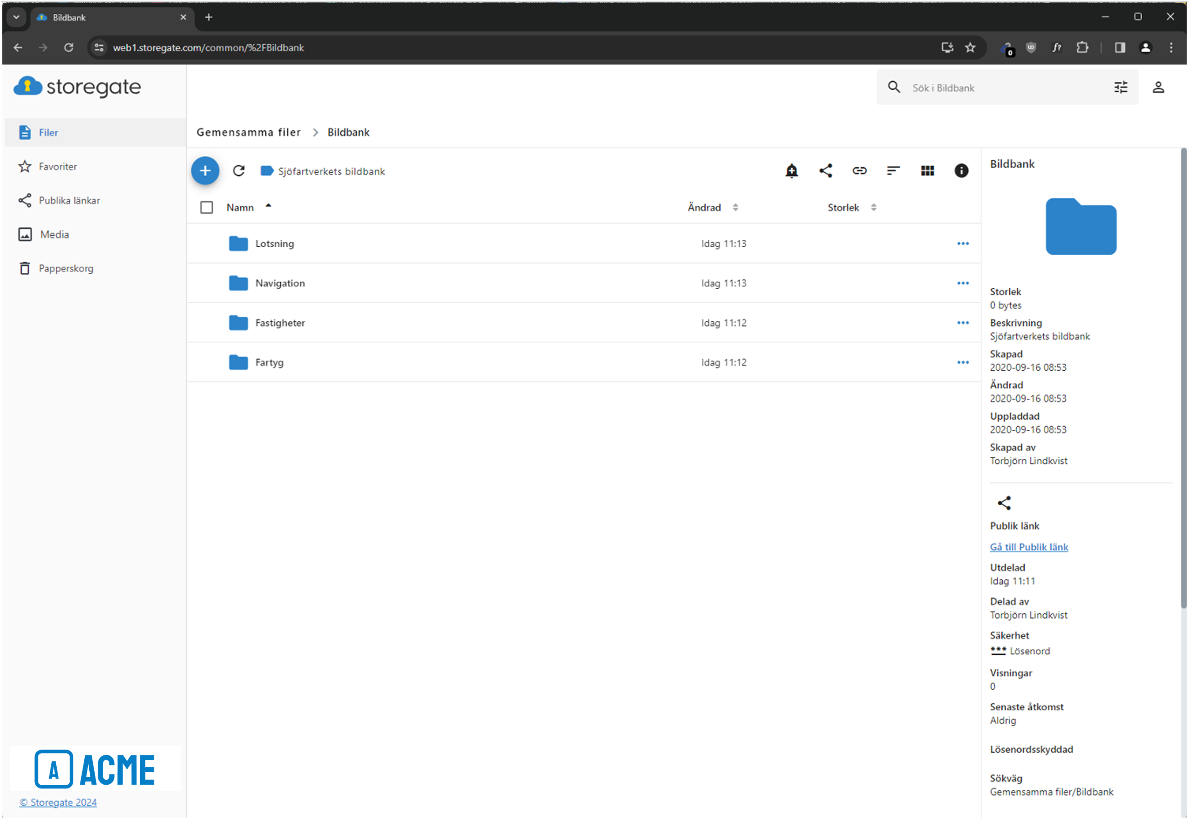Screen dimensions: 1189x818
Task: Open Papperskorg in the sidebar
Action: [x=66, y=268]
